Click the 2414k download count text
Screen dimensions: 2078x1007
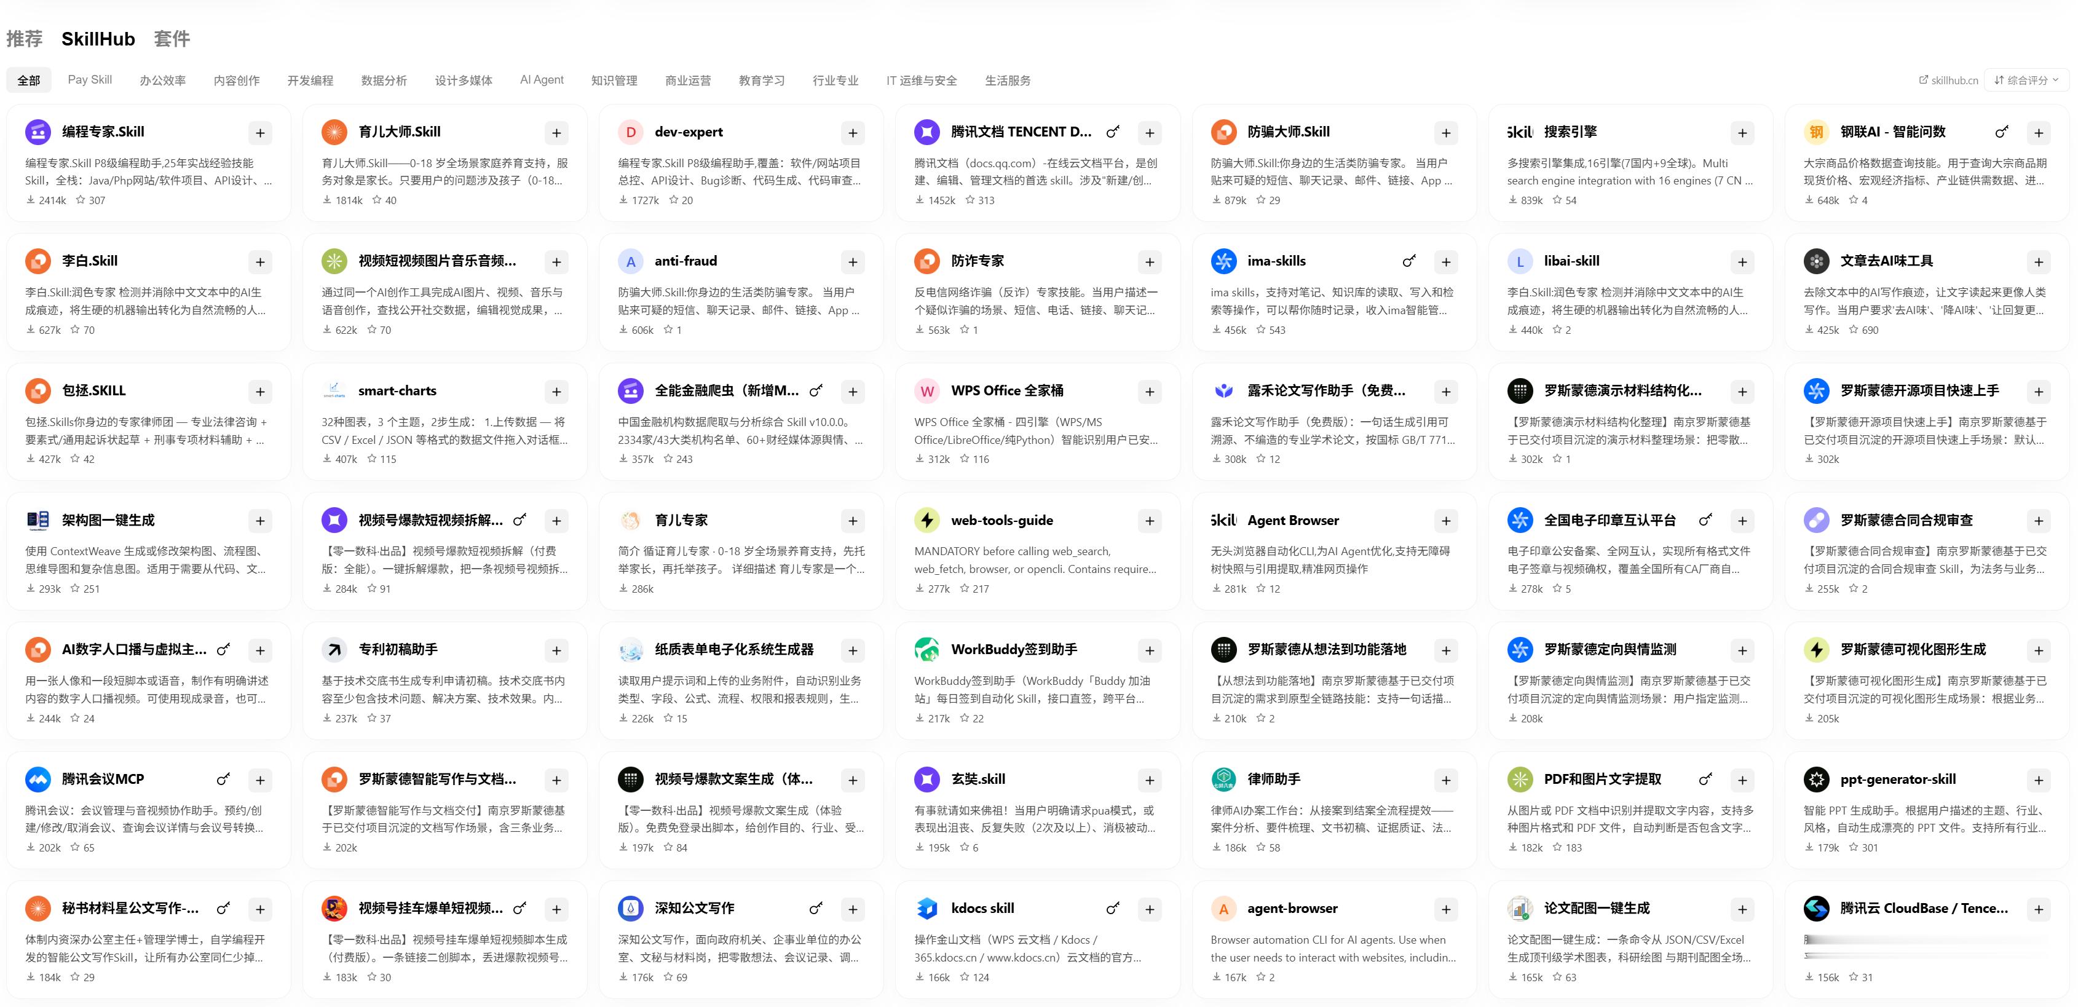pyautogui.click(x=52, y=200)
